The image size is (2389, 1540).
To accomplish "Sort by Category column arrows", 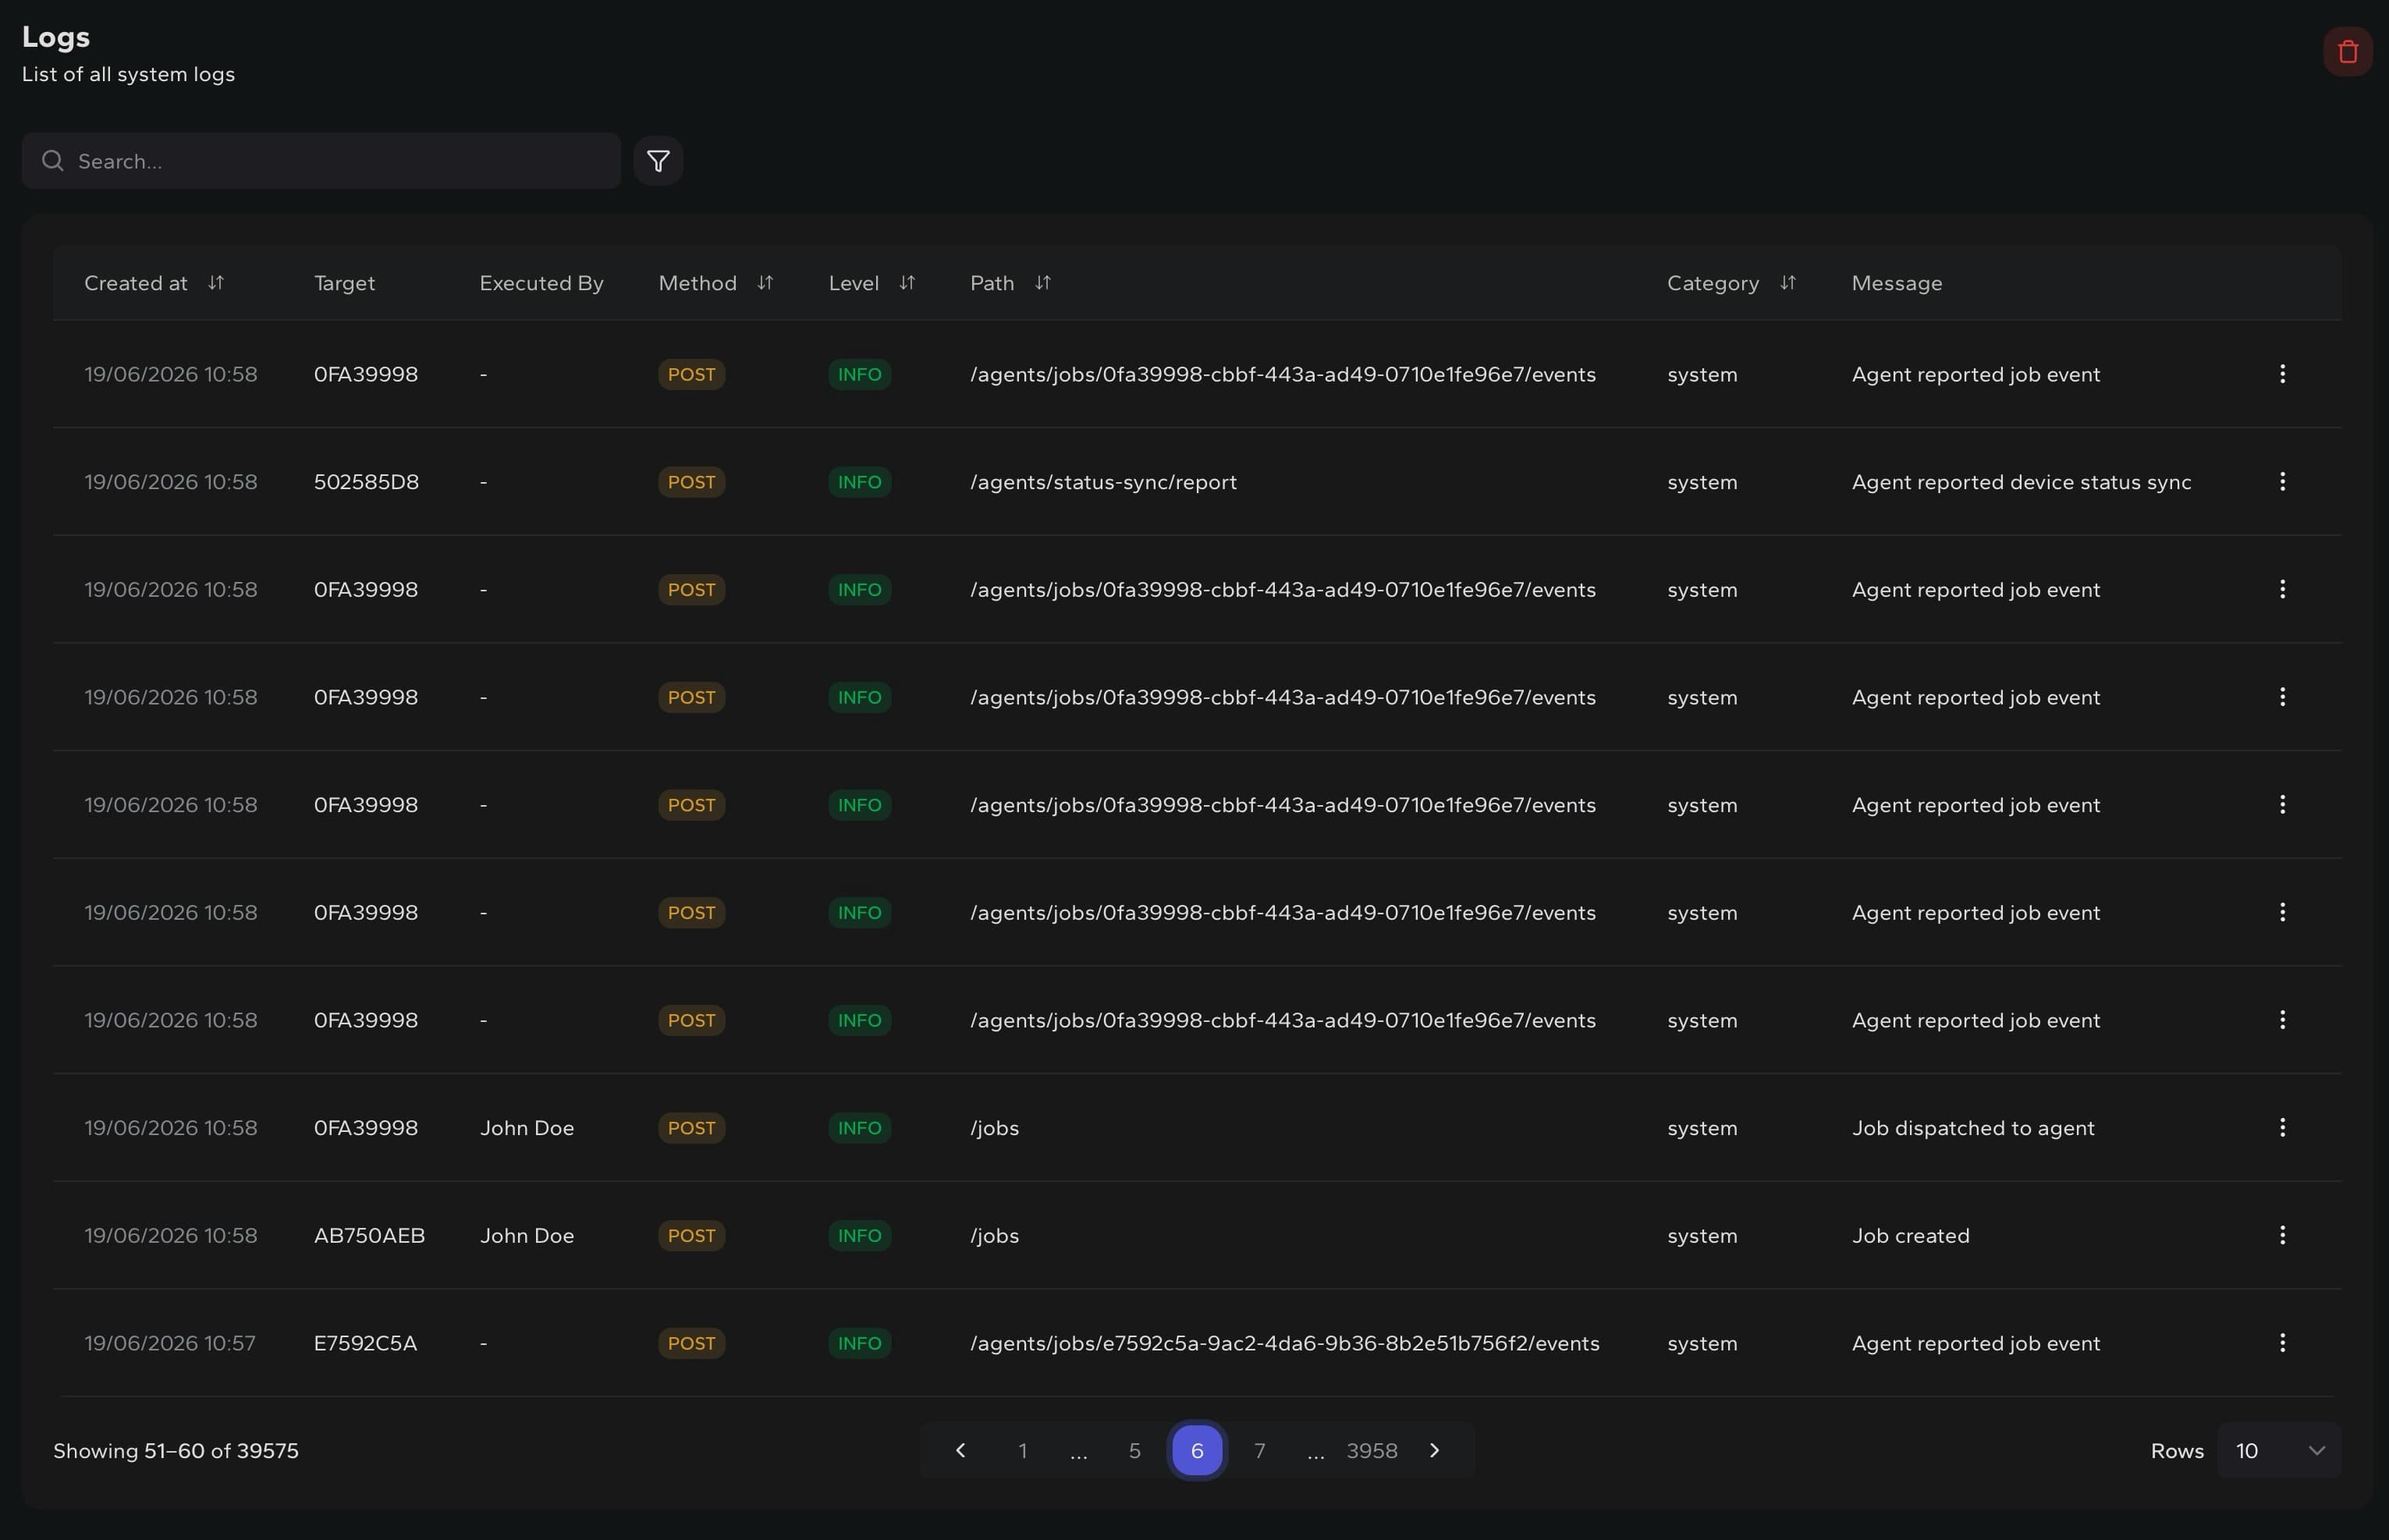I will pos(1787,283).
